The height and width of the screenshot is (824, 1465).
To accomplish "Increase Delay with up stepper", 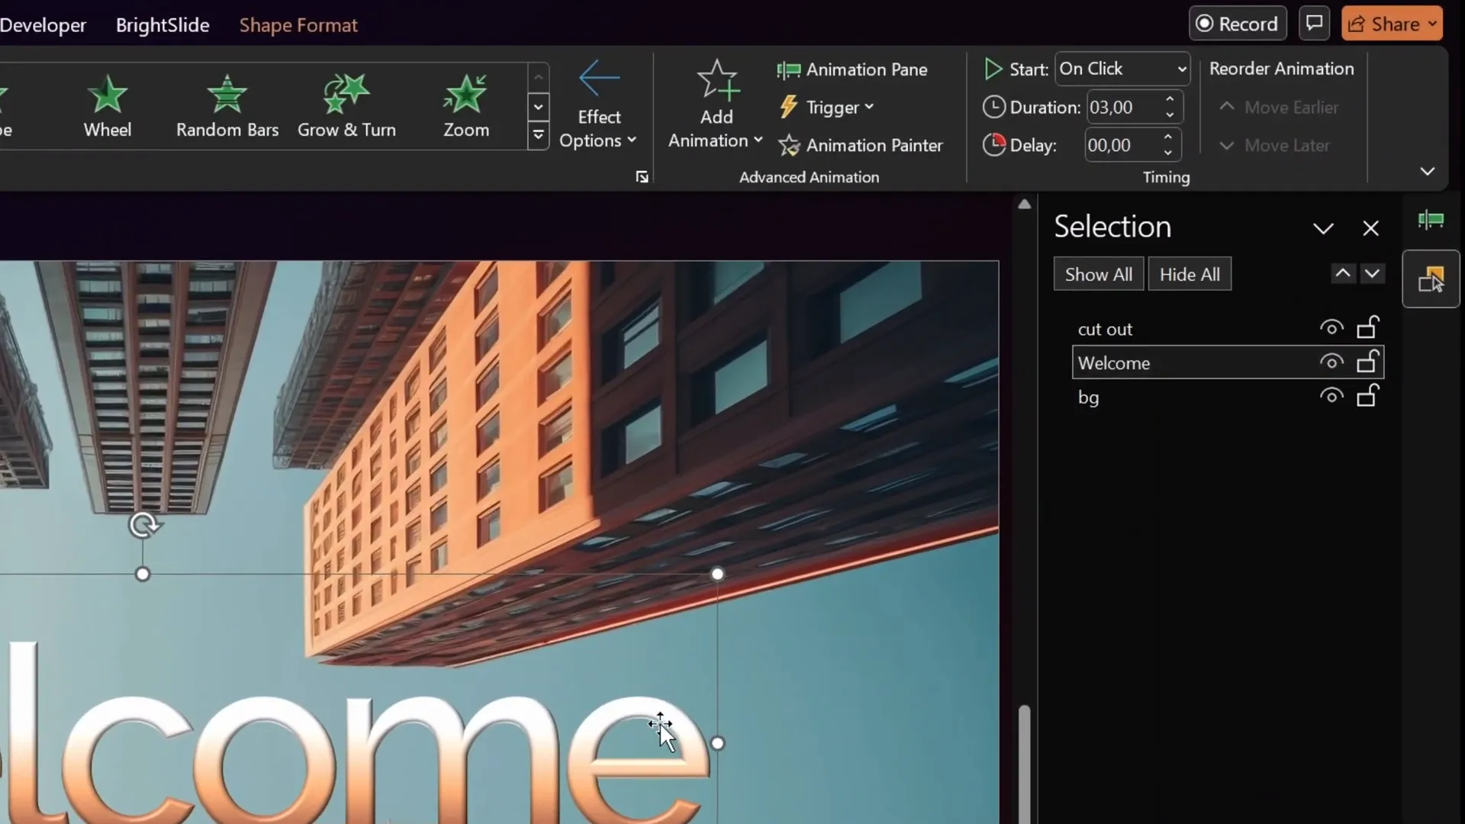I will click(1168, 137).
